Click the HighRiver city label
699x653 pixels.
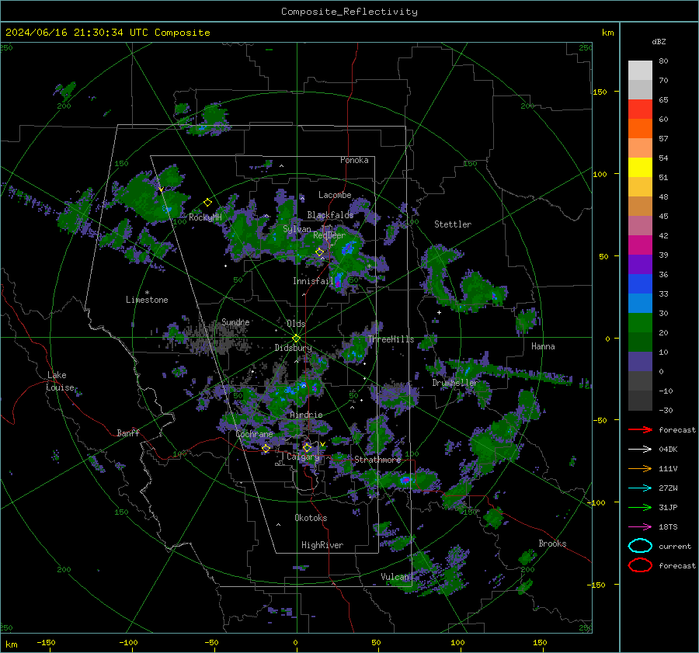click(x=322, y=545)
